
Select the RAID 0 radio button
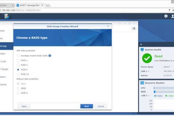pyautogui.click(x=18, y=93)
